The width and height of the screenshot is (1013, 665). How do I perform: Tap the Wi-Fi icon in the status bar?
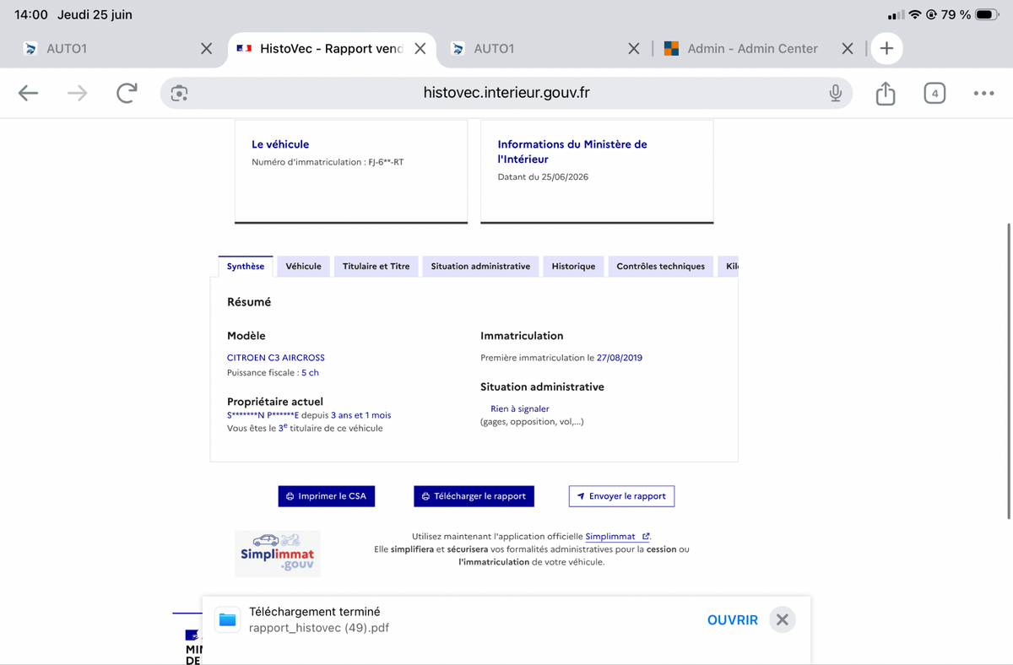[915, 14]
